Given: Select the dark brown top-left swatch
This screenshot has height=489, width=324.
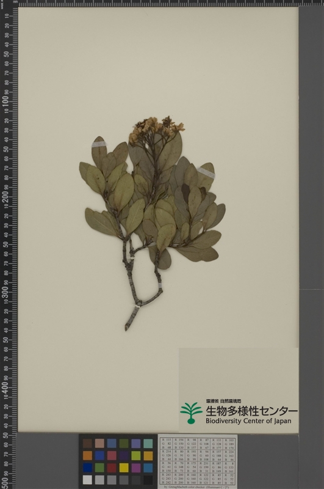Looking at the screenshot, I should point(87,444).
